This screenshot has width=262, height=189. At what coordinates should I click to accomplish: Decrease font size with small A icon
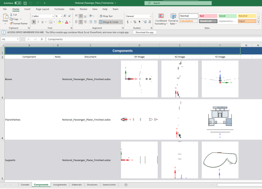click(x=69, y=16)
